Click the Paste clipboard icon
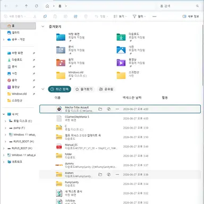Viewport: 204px width, 204px height. pyautogui.click(x=55, y=16)
